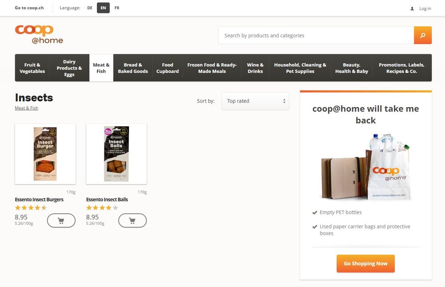Add Essento Insect Burgers to cart

[61, 220]
